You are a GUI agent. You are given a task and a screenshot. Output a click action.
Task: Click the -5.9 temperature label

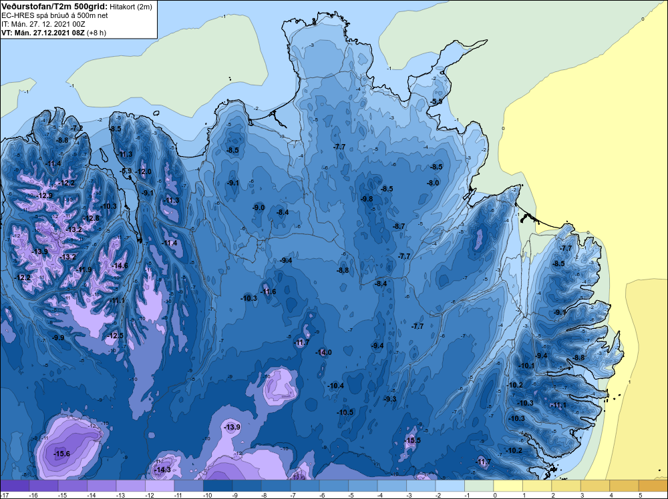click(126, 171)
